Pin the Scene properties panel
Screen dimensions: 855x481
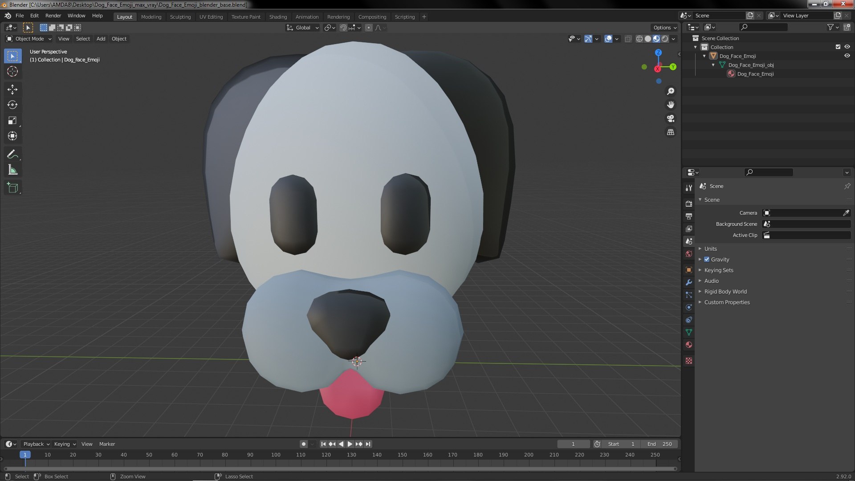coord(847,186)
